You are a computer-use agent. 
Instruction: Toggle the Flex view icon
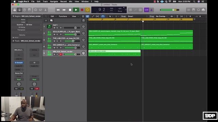pos(97,16)
